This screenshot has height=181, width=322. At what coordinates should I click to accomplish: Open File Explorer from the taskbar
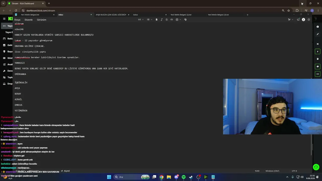(x=169, y=177)
